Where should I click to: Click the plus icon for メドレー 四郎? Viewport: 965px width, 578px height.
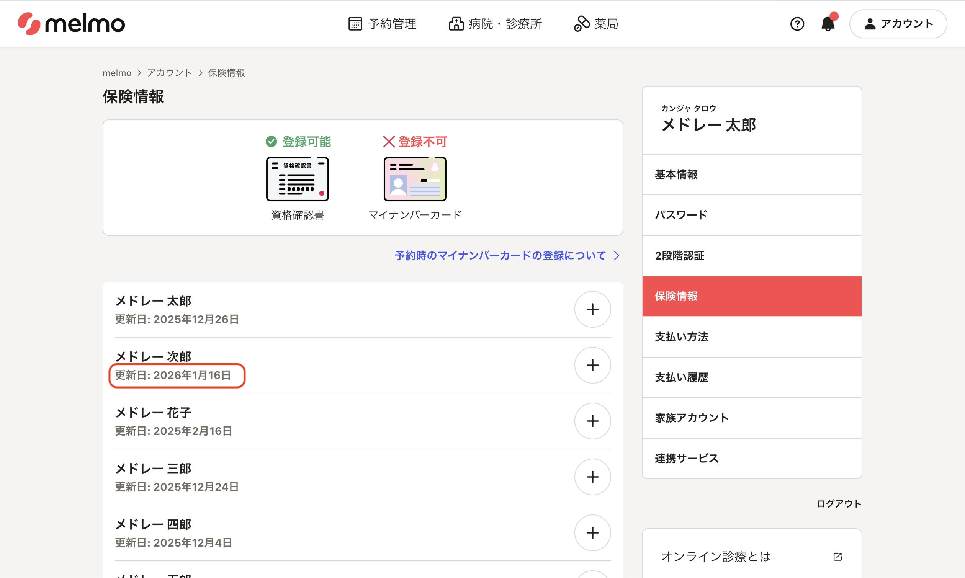click(x=592, y=533)
